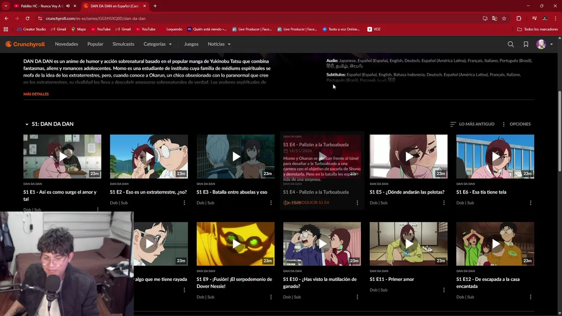
Task: Open options menu for S1 E11 episode
Action: 444,290
